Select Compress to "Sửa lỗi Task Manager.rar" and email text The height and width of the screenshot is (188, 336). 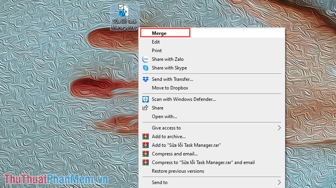pyautogui.click(x=203, y=162)
